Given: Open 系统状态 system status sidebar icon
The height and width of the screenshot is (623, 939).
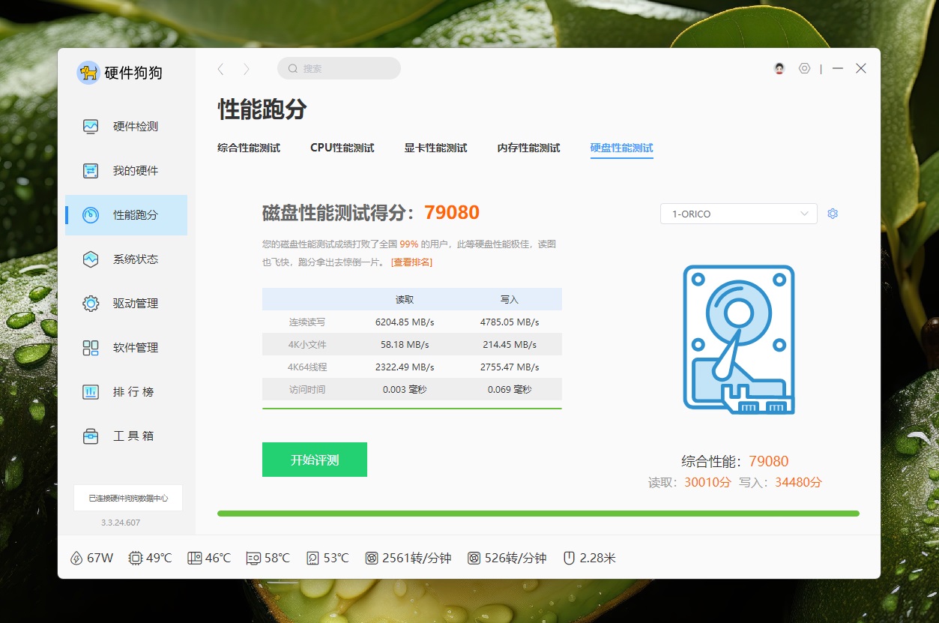Looking at the screenshot, I should point(91,259).
